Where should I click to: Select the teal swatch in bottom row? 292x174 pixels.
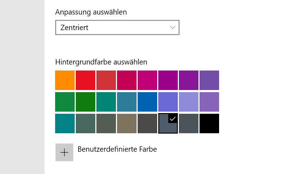tap(65, 124)
